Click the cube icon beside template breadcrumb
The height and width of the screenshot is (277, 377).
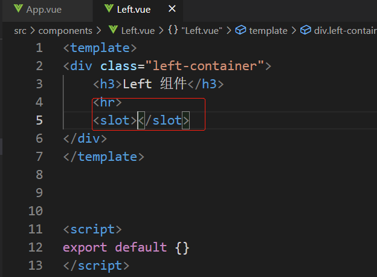241,30
